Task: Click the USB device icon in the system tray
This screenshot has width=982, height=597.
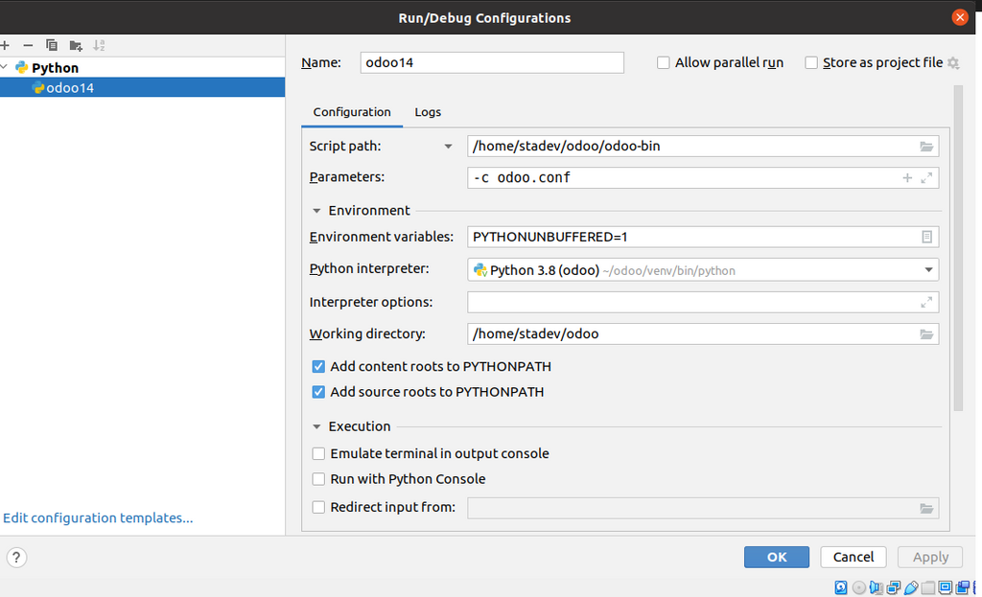Action: tap(910, 587)
